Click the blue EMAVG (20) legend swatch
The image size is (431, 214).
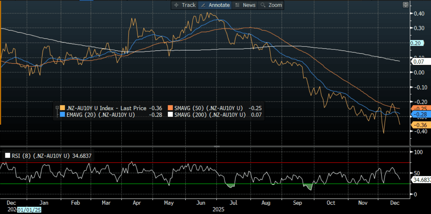(63, 115)
